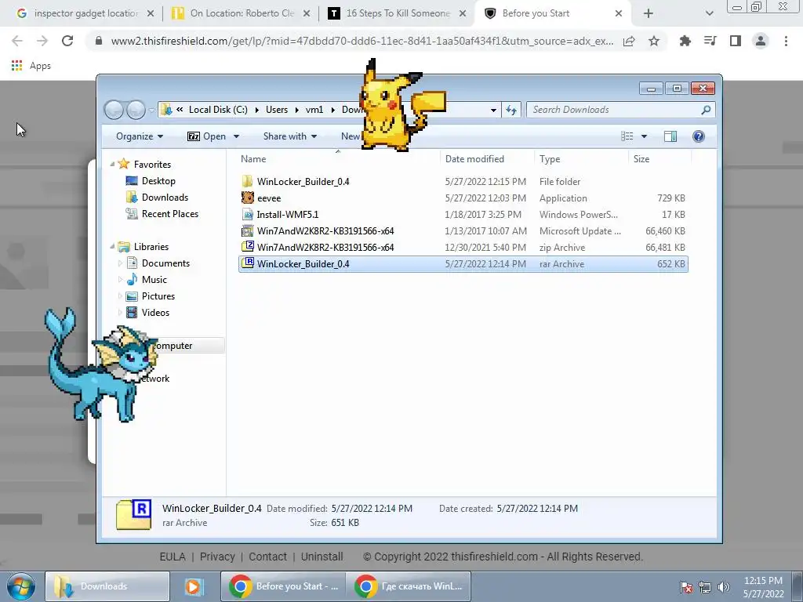803x602 pixels.
Task: Switch to 16 Steps To Kill Someone tab
Action: [x=398, y=13]
